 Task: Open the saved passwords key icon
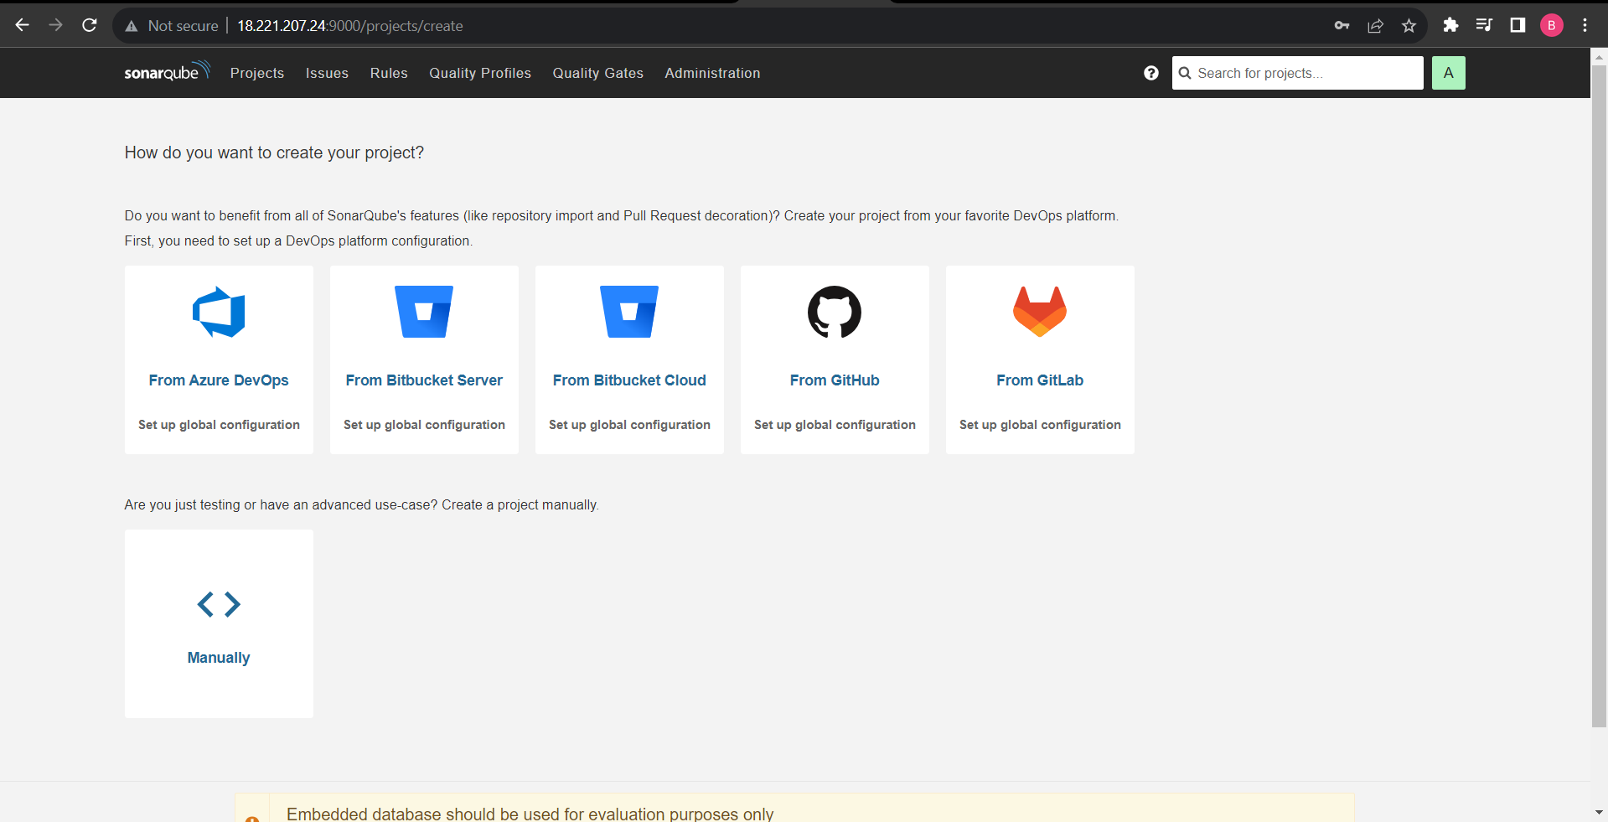click(x=1342, y=25)
